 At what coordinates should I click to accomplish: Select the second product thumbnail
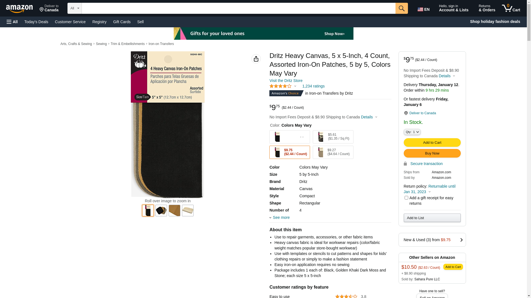tap(161, 211)
